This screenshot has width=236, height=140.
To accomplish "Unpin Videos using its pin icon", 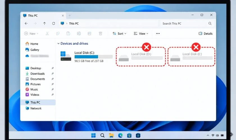I will click(x=53, y=95).
